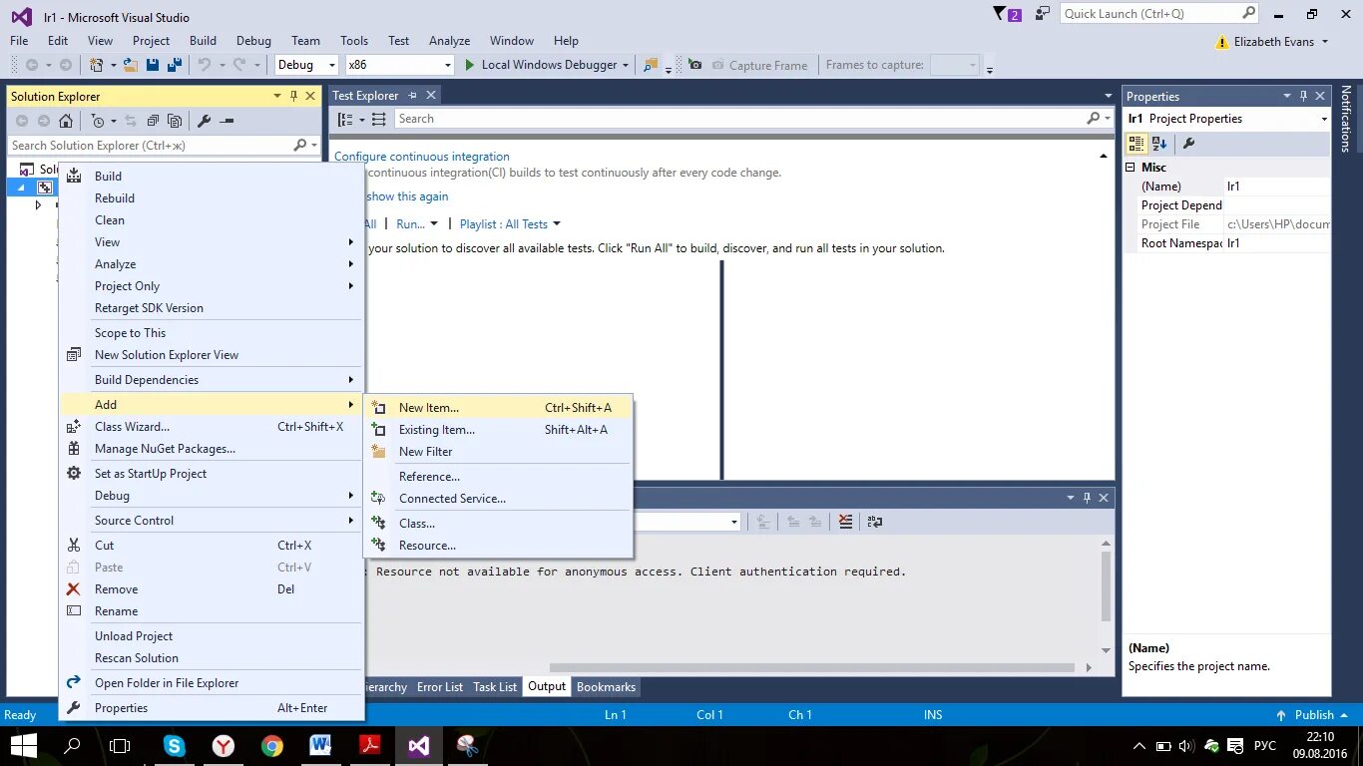Click the Home icon in Solution Explorer

(x=66, y=121)
